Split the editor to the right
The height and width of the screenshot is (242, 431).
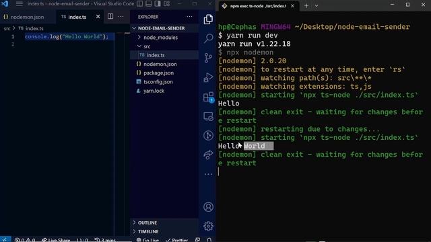pyautogui.click(x=110, y=16)
